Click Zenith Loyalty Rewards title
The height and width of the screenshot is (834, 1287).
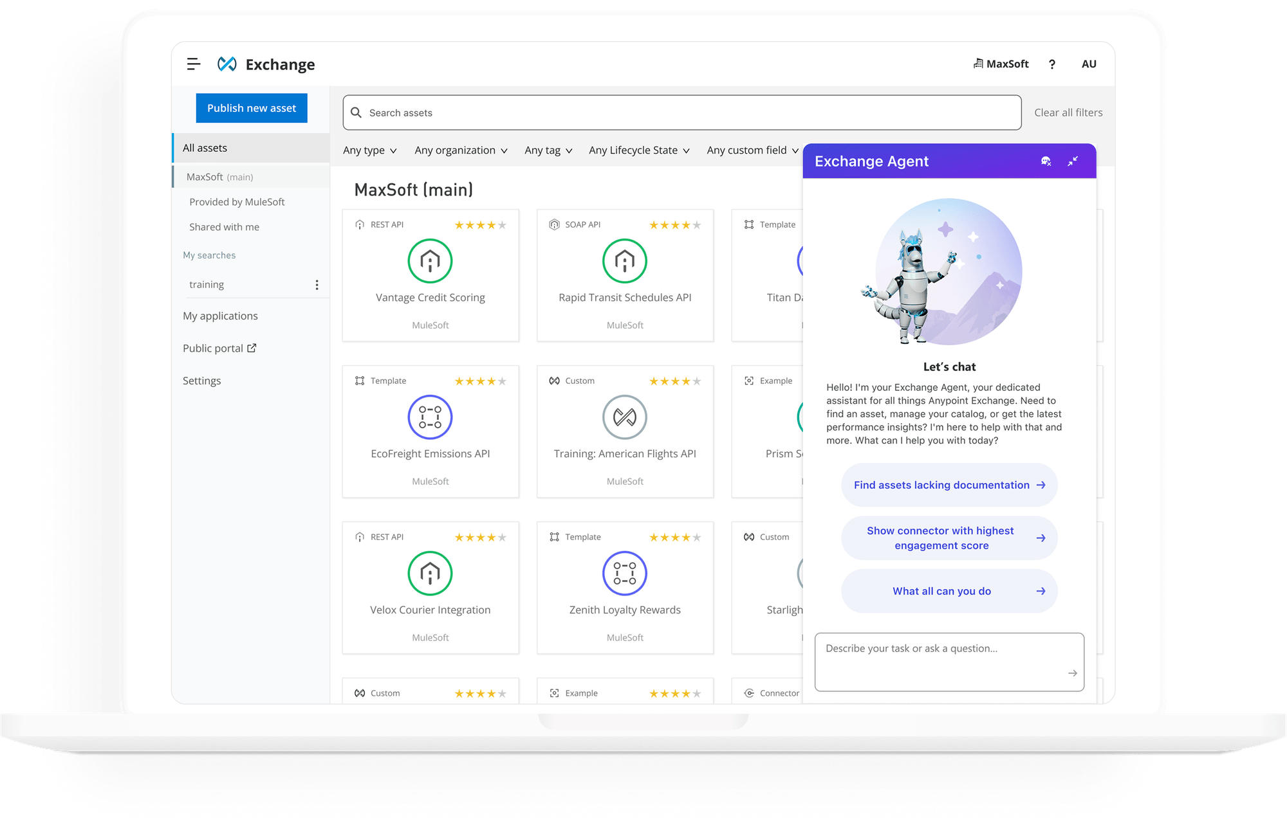tap(625, 610)
